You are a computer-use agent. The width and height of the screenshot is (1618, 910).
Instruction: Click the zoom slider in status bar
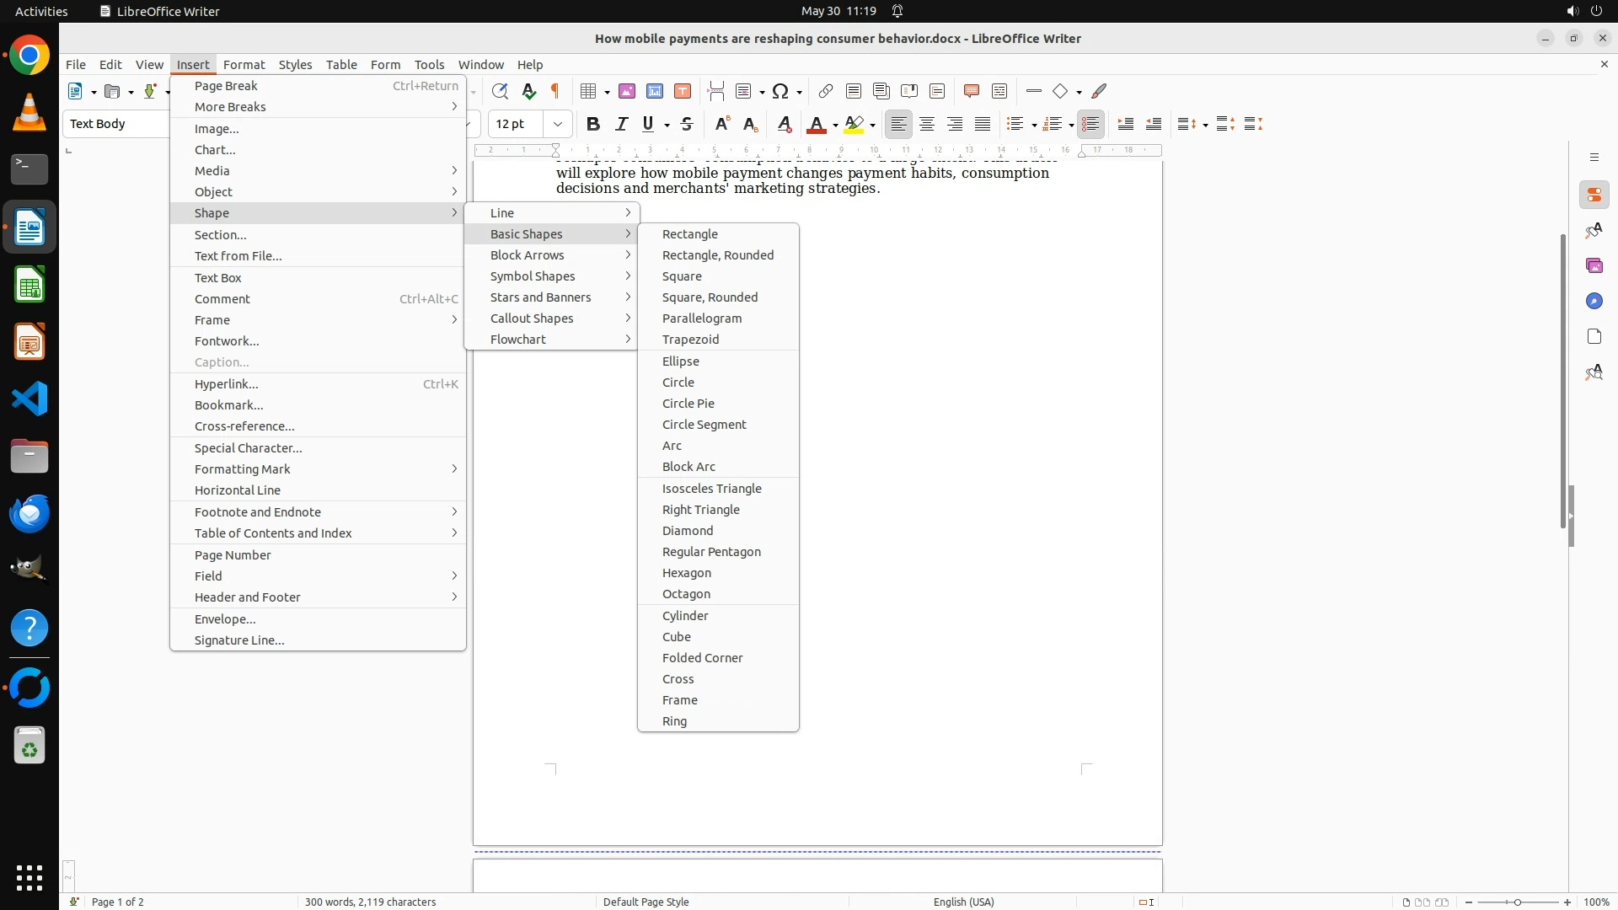(x=1518, y=902)
